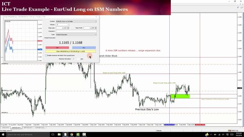Switch to the EURGBP,Daily chart tab

(x=40, y=128)
